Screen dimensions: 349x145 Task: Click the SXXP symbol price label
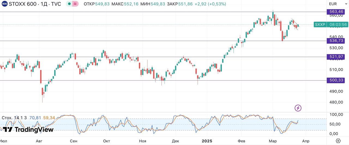(x=320, y=25)
